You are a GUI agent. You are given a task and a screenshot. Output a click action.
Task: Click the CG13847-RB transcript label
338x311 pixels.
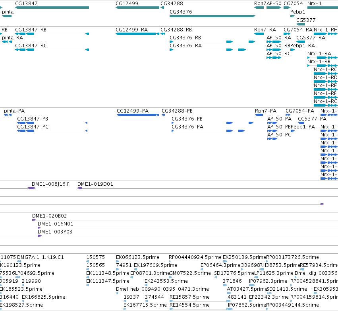pyautogui.click(x=31, y=30)
